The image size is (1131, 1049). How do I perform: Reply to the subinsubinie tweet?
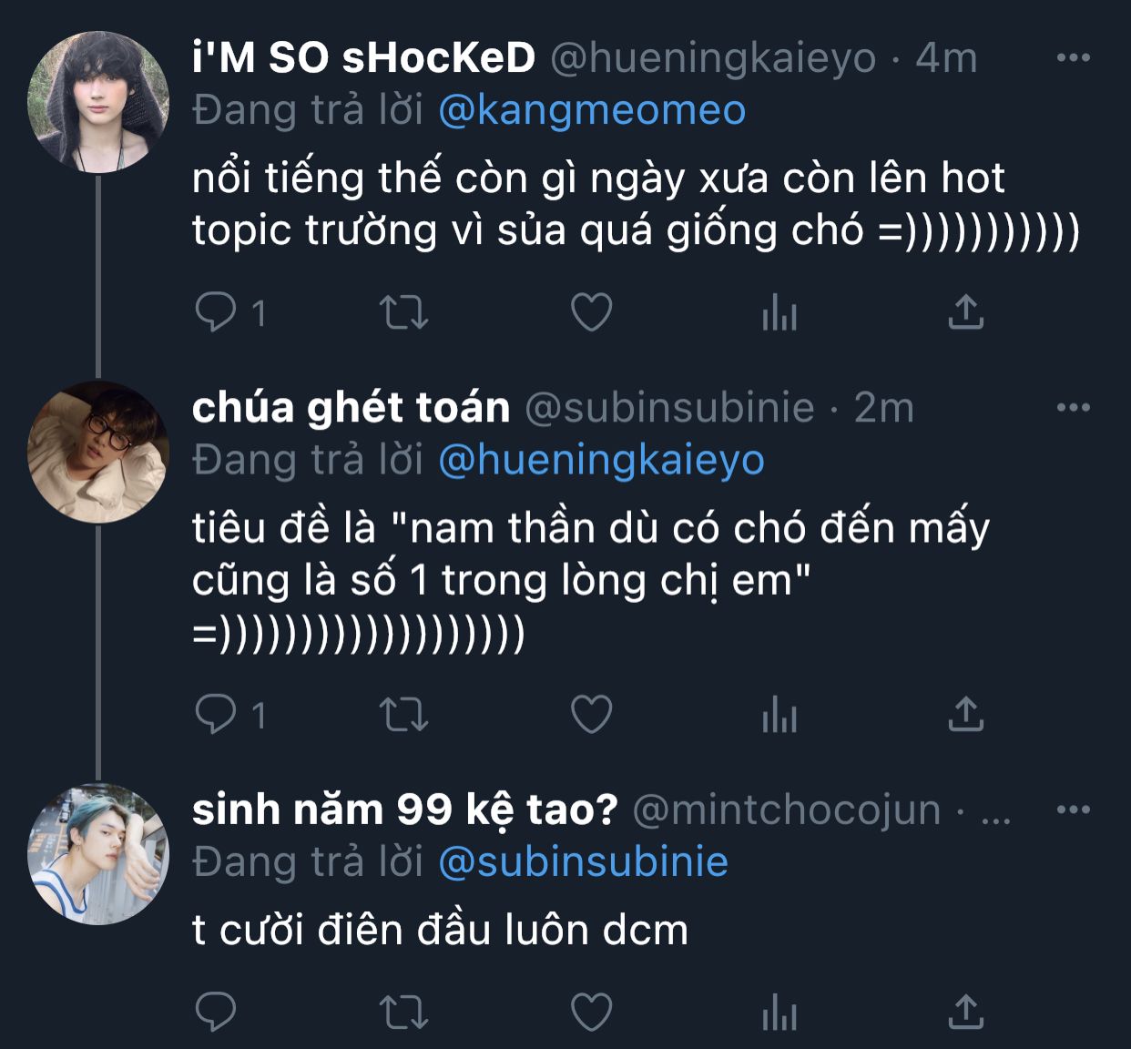(216, 715)
